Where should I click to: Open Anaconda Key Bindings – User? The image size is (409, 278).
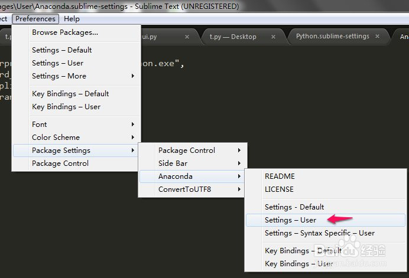click(326, 264)
